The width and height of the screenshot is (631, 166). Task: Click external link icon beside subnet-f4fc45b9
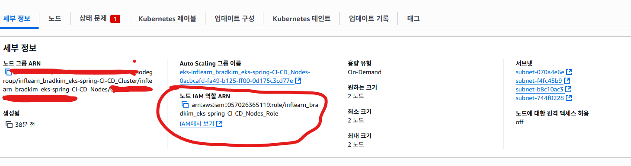[567, 81]
